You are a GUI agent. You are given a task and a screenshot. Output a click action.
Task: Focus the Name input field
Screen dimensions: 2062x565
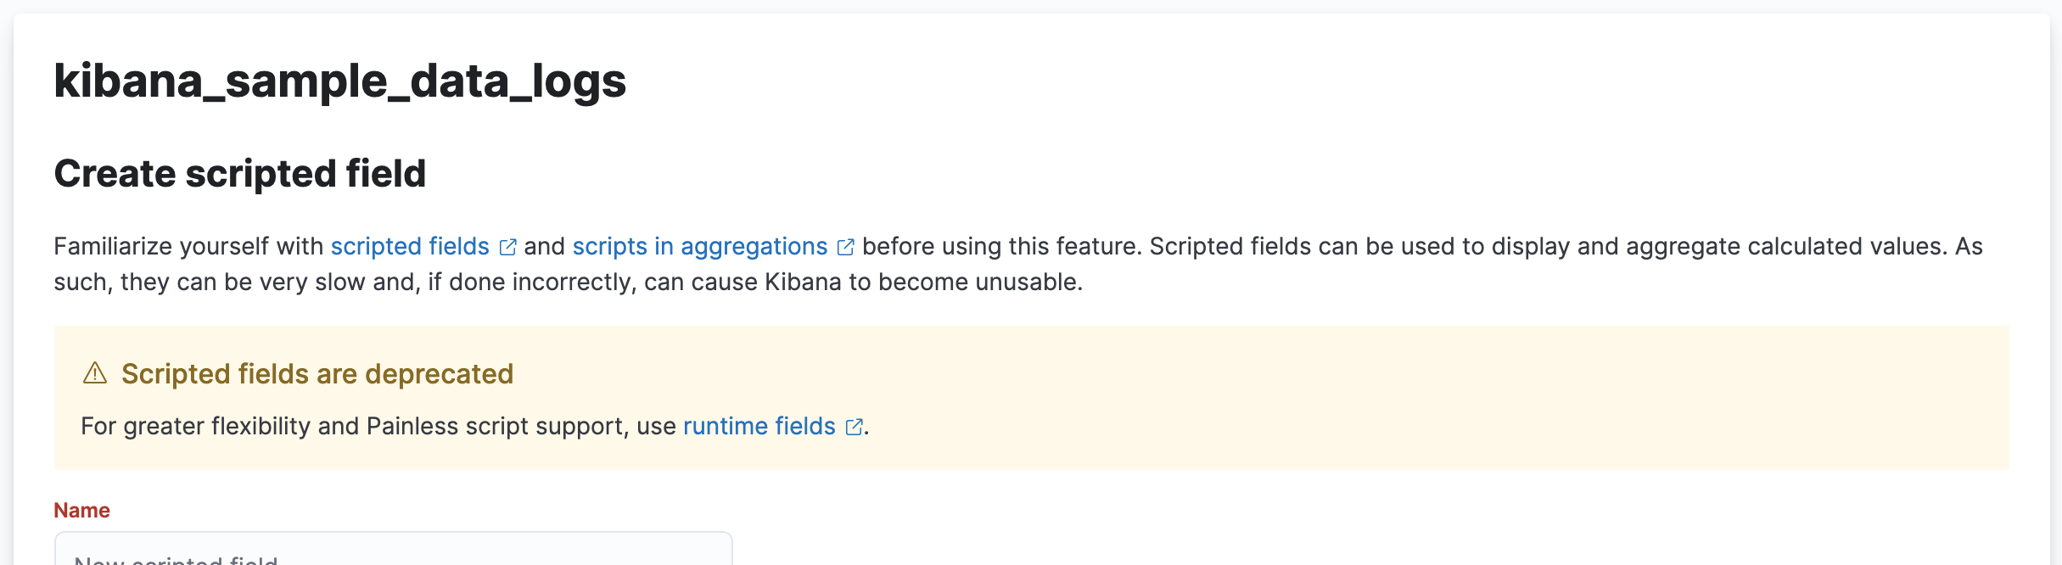pos(393,550)
